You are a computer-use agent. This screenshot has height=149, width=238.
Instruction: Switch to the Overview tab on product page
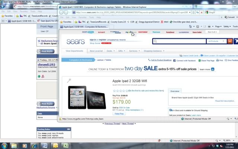click(x=175, y=91)
